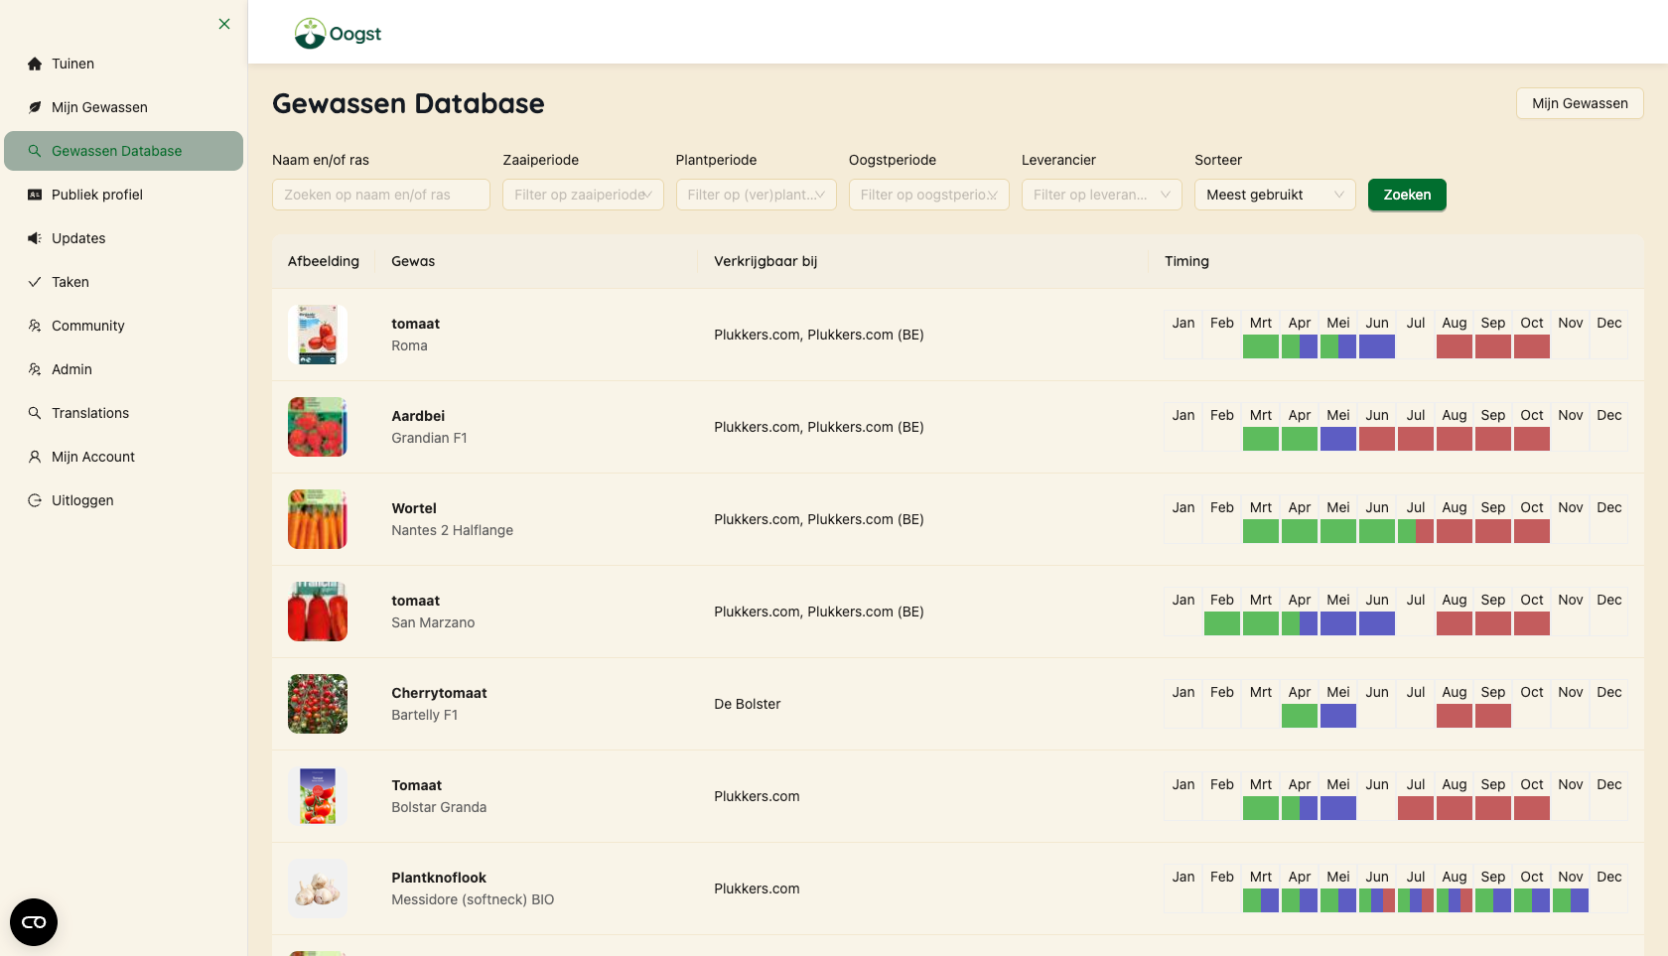Click Messidore (softneck) BIO variety text

click(473, 899)
